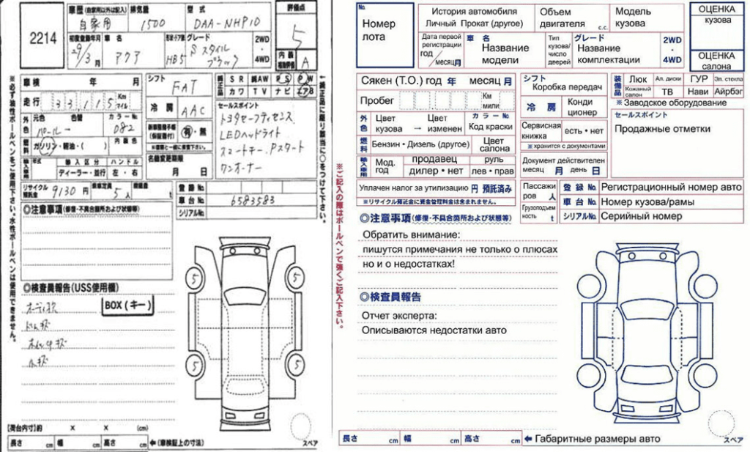Click the front-right wheel circle on left diagram
Screen dimensions: 750x452
point(296,278)
